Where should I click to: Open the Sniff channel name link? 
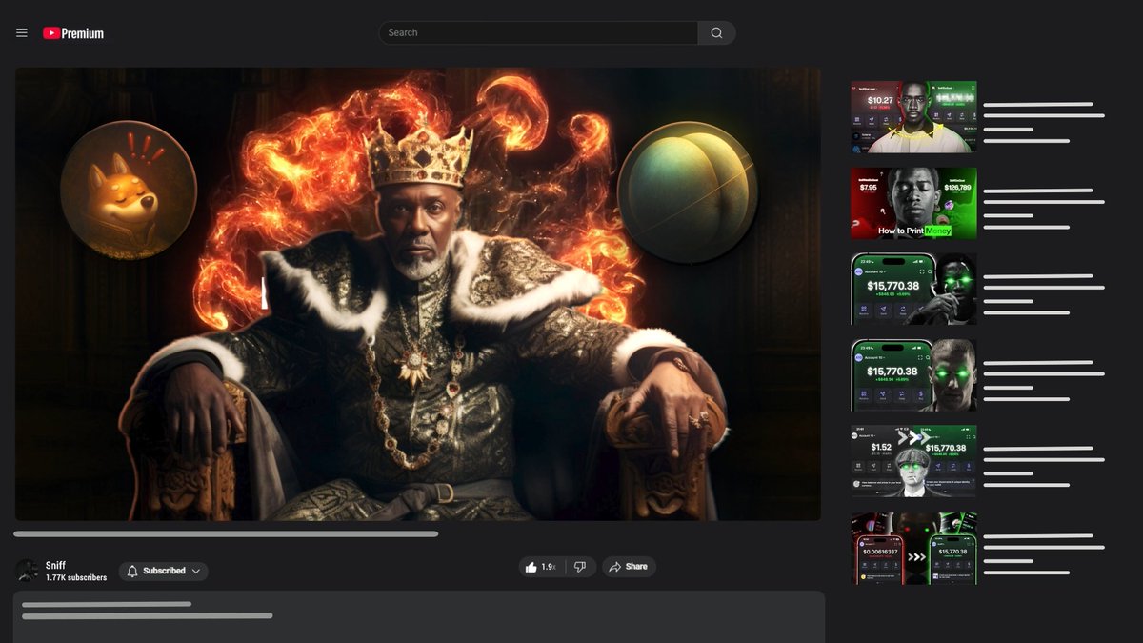click(55, 564)
